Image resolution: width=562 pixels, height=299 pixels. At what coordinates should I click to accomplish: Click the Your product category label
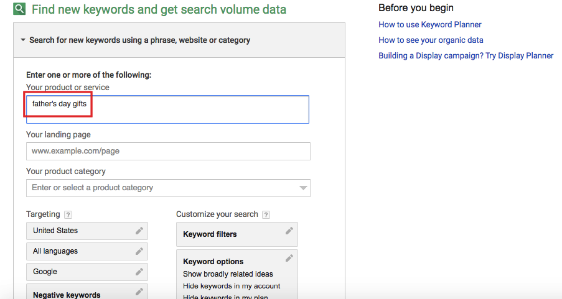coord(66,172)
